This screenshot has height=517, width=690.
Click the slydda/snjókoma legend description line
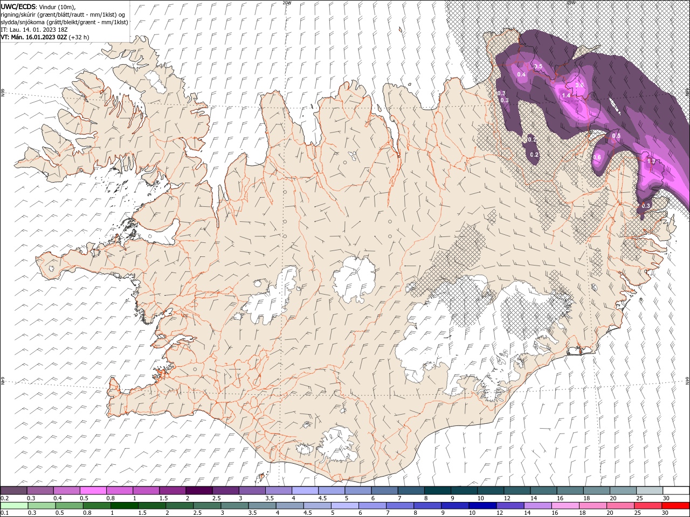(64, 22)
